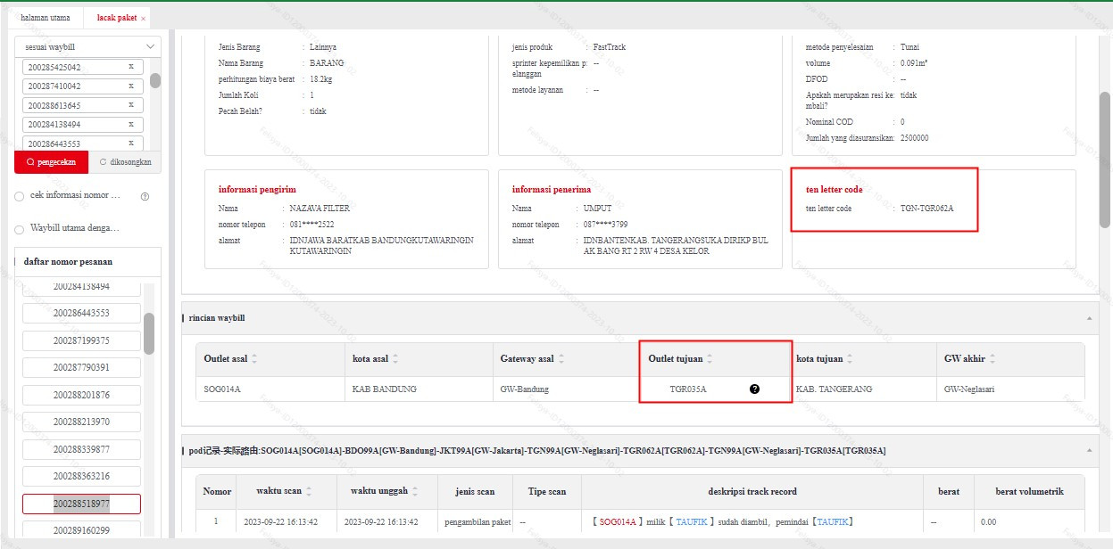Click recipient phone number 087****3799
The width and height of the screenshot is (1113, 549).
pos(605,225)
